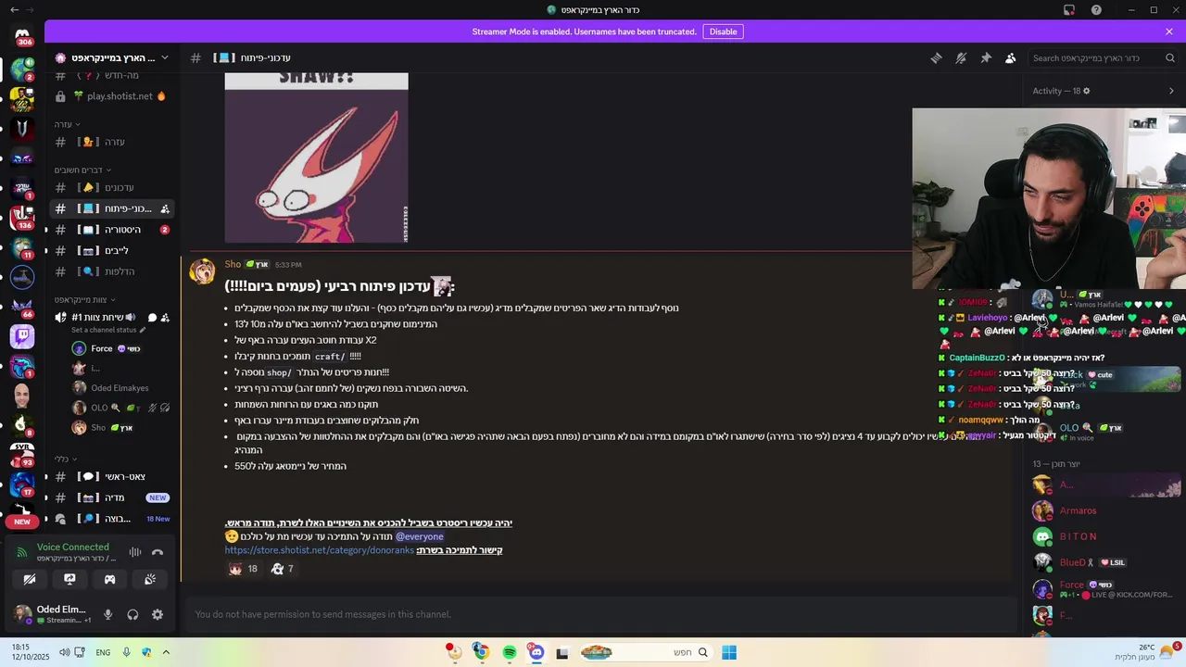Open Activity panel settings gear
The height and width of the screenshot is (667, 1186).
click(1087, 91)
